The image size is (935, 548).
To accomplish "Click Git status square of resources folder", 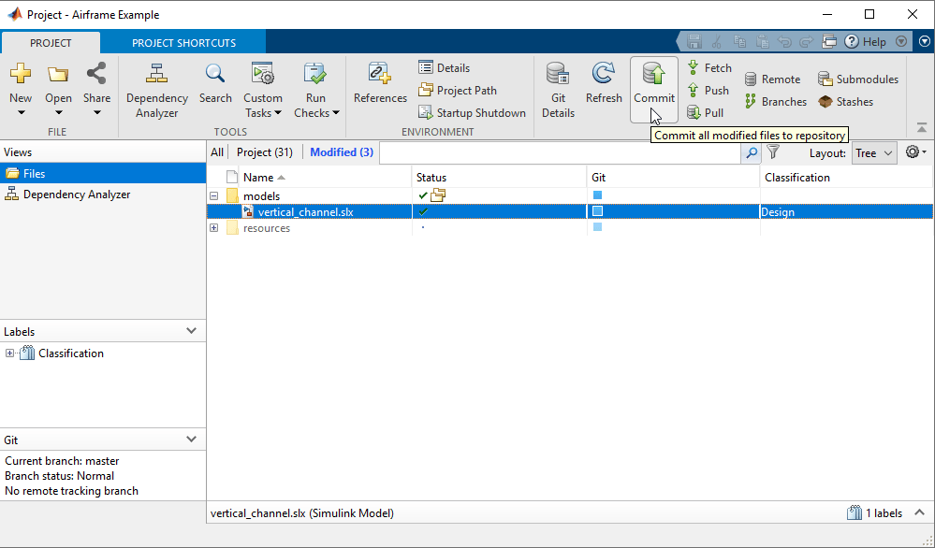I will 597,227.
